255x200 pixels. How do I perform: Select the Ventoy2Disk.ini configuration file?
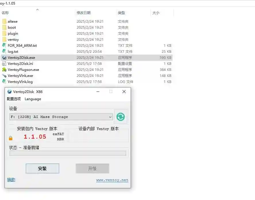pos(5,63)
